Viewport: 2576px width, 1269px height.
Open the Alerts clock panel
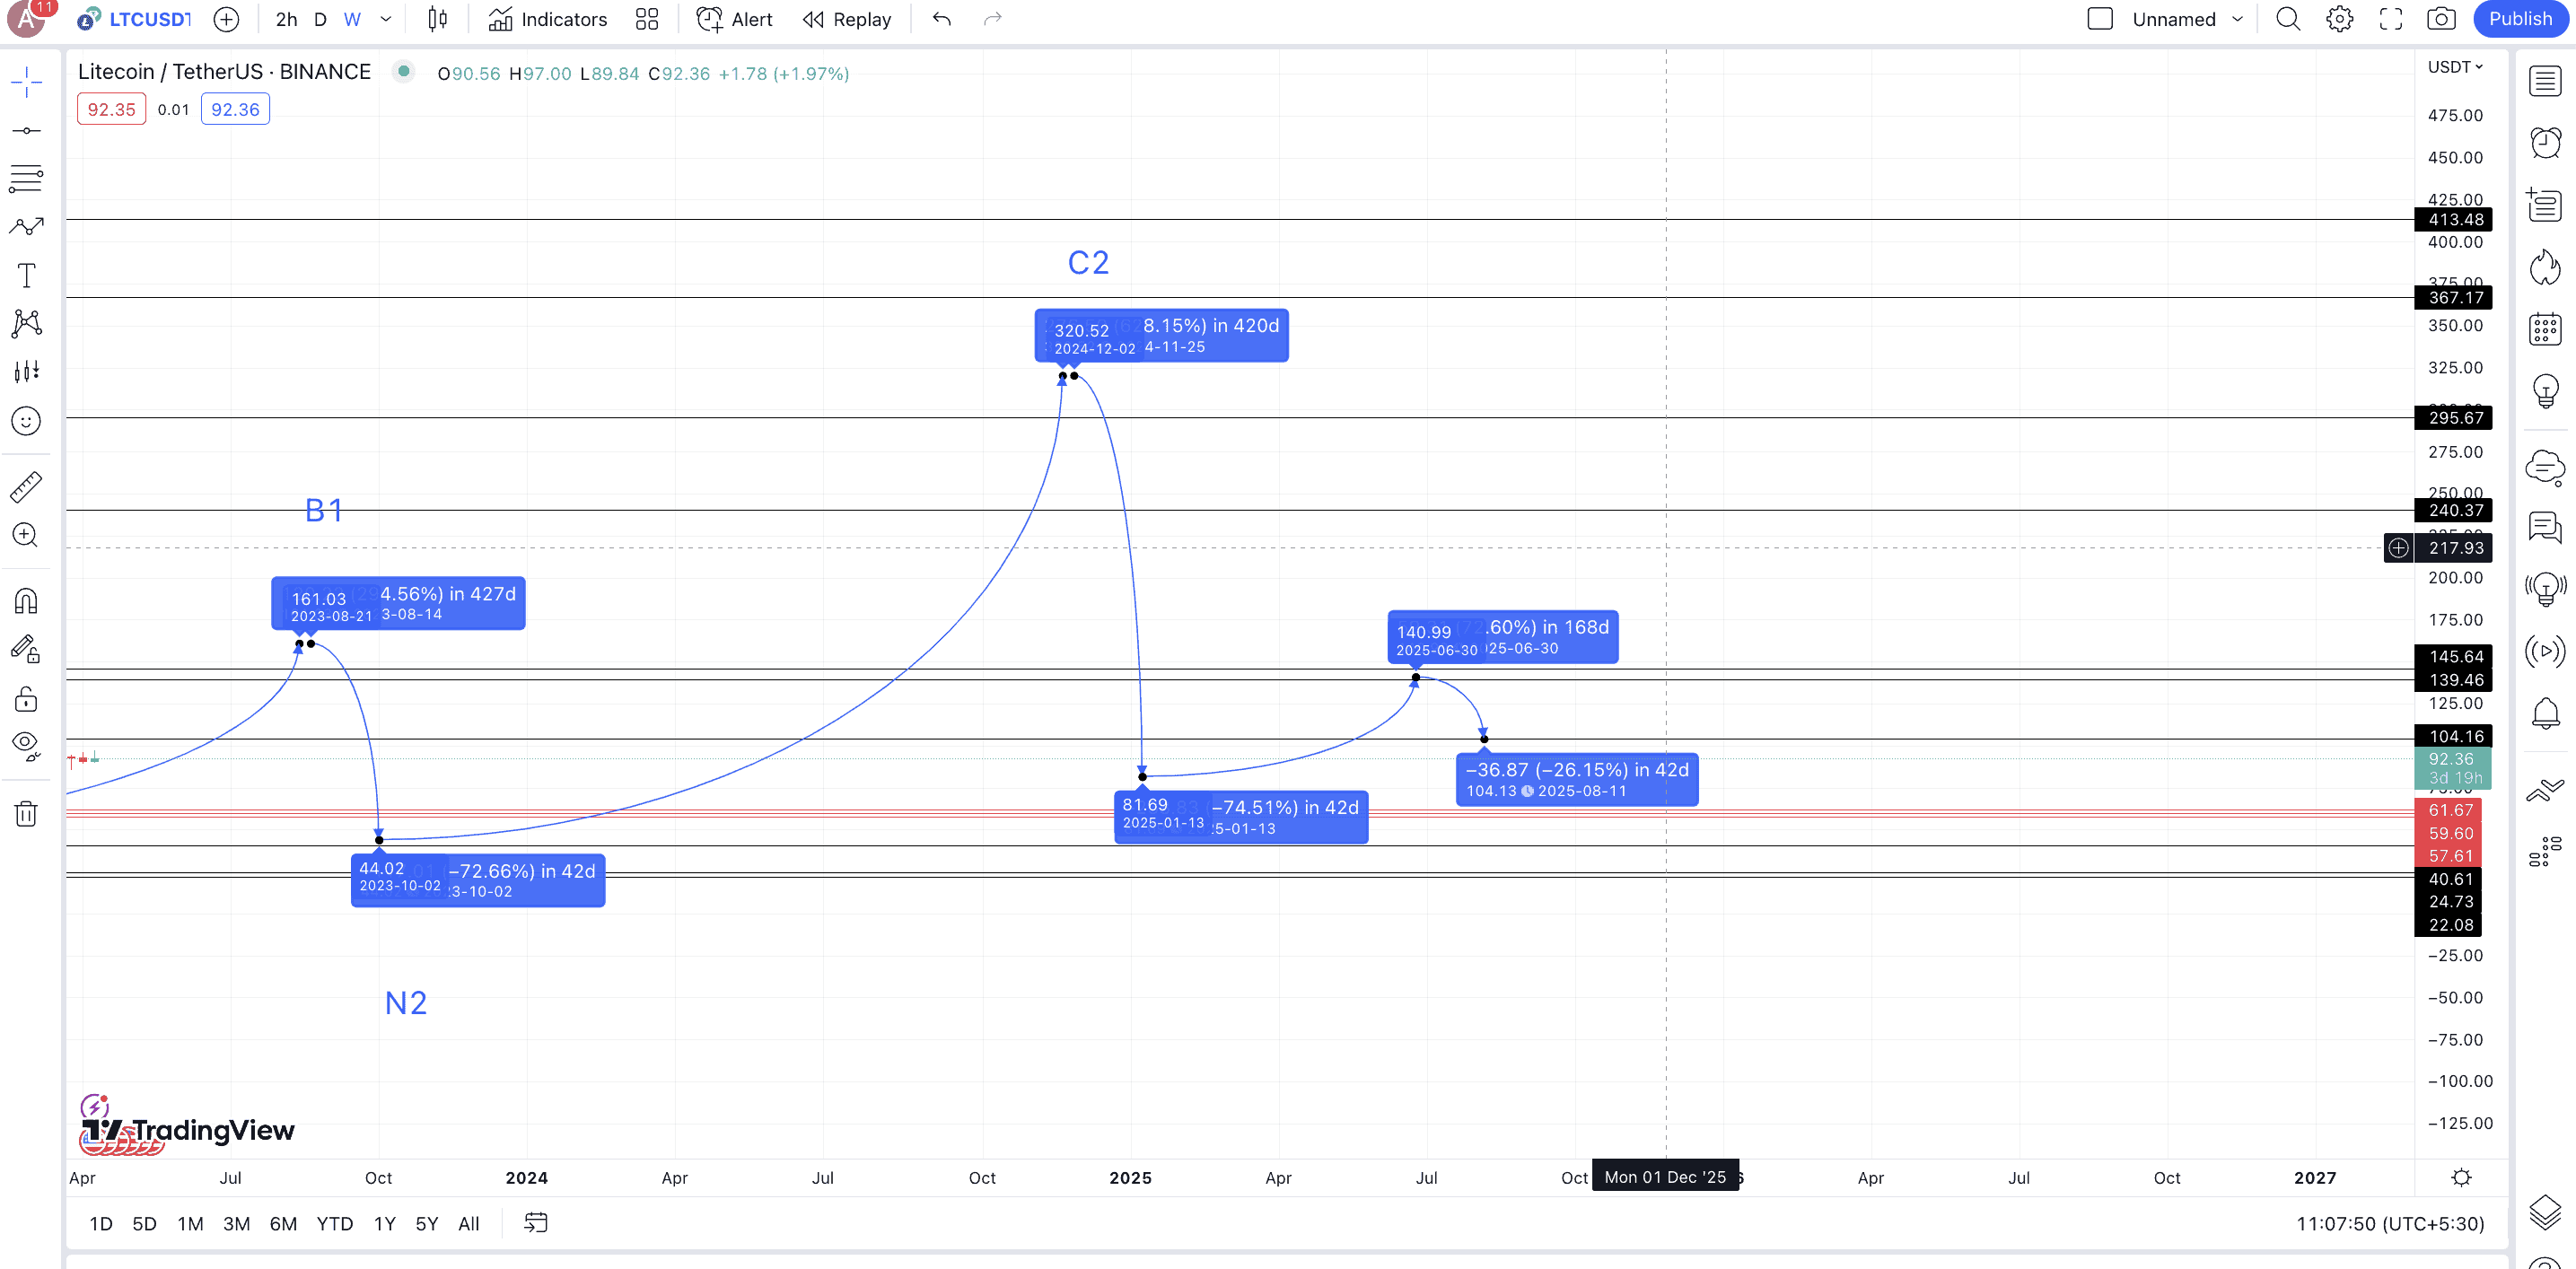2545,143
